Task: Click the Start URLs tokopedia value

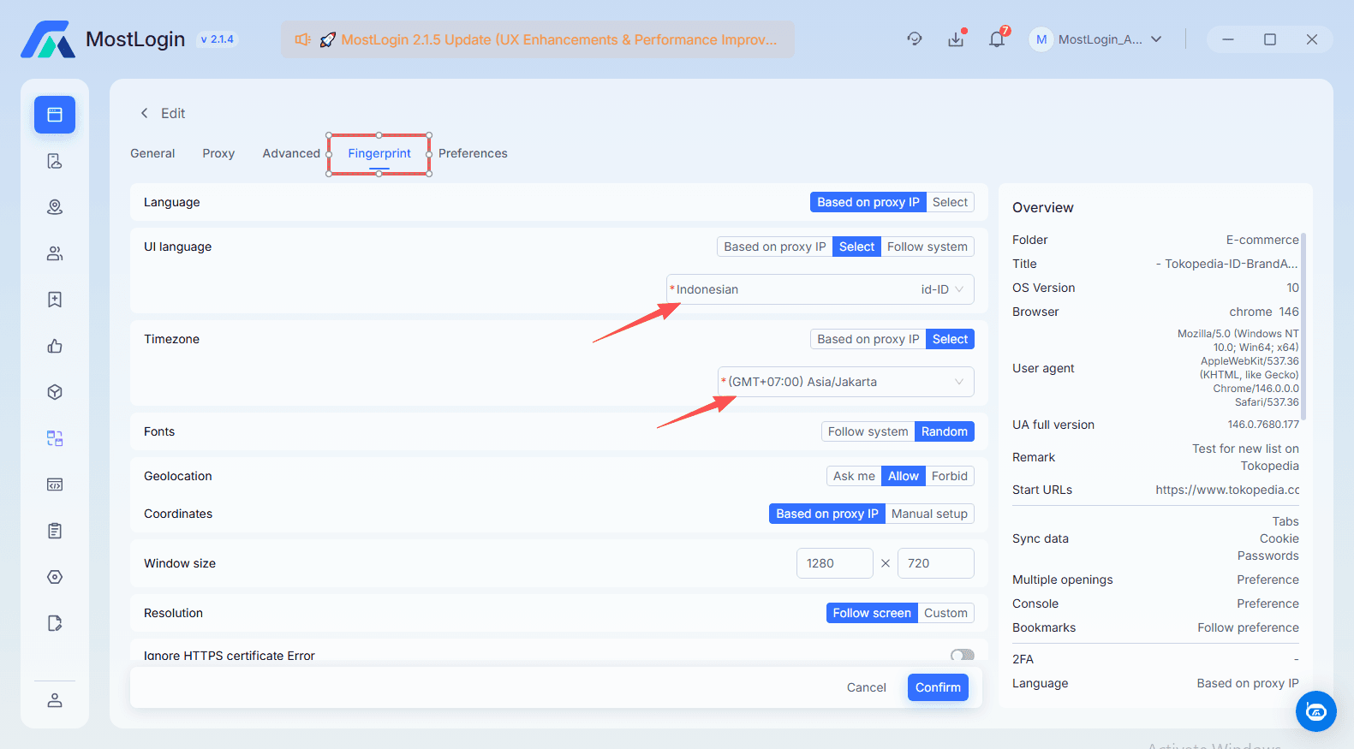Action: pos(1227,490)
